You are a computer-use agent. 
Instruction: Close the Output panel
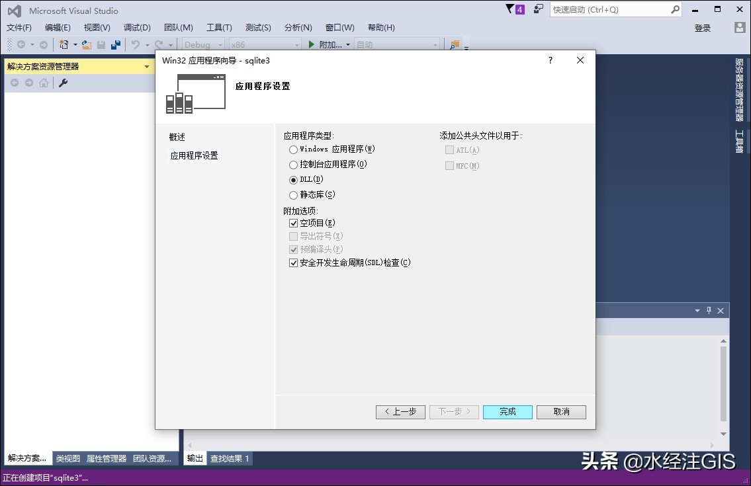[721, 311]
